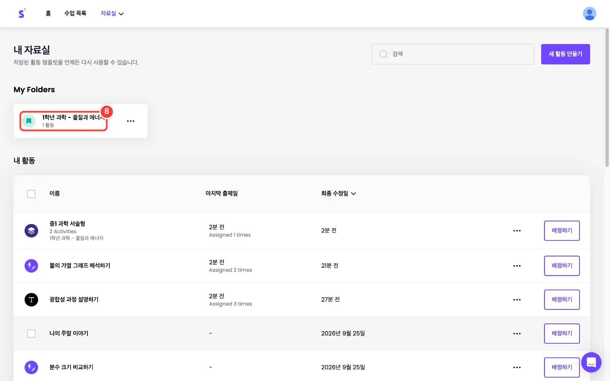Open 수업 목록 from the navigation
Screen dimensions: 610x381
coord(75,13)
